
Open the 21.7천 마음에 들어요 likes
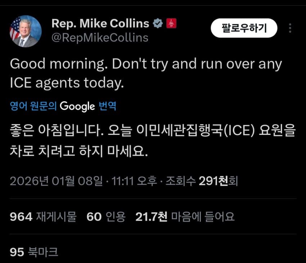click(185, 217)
